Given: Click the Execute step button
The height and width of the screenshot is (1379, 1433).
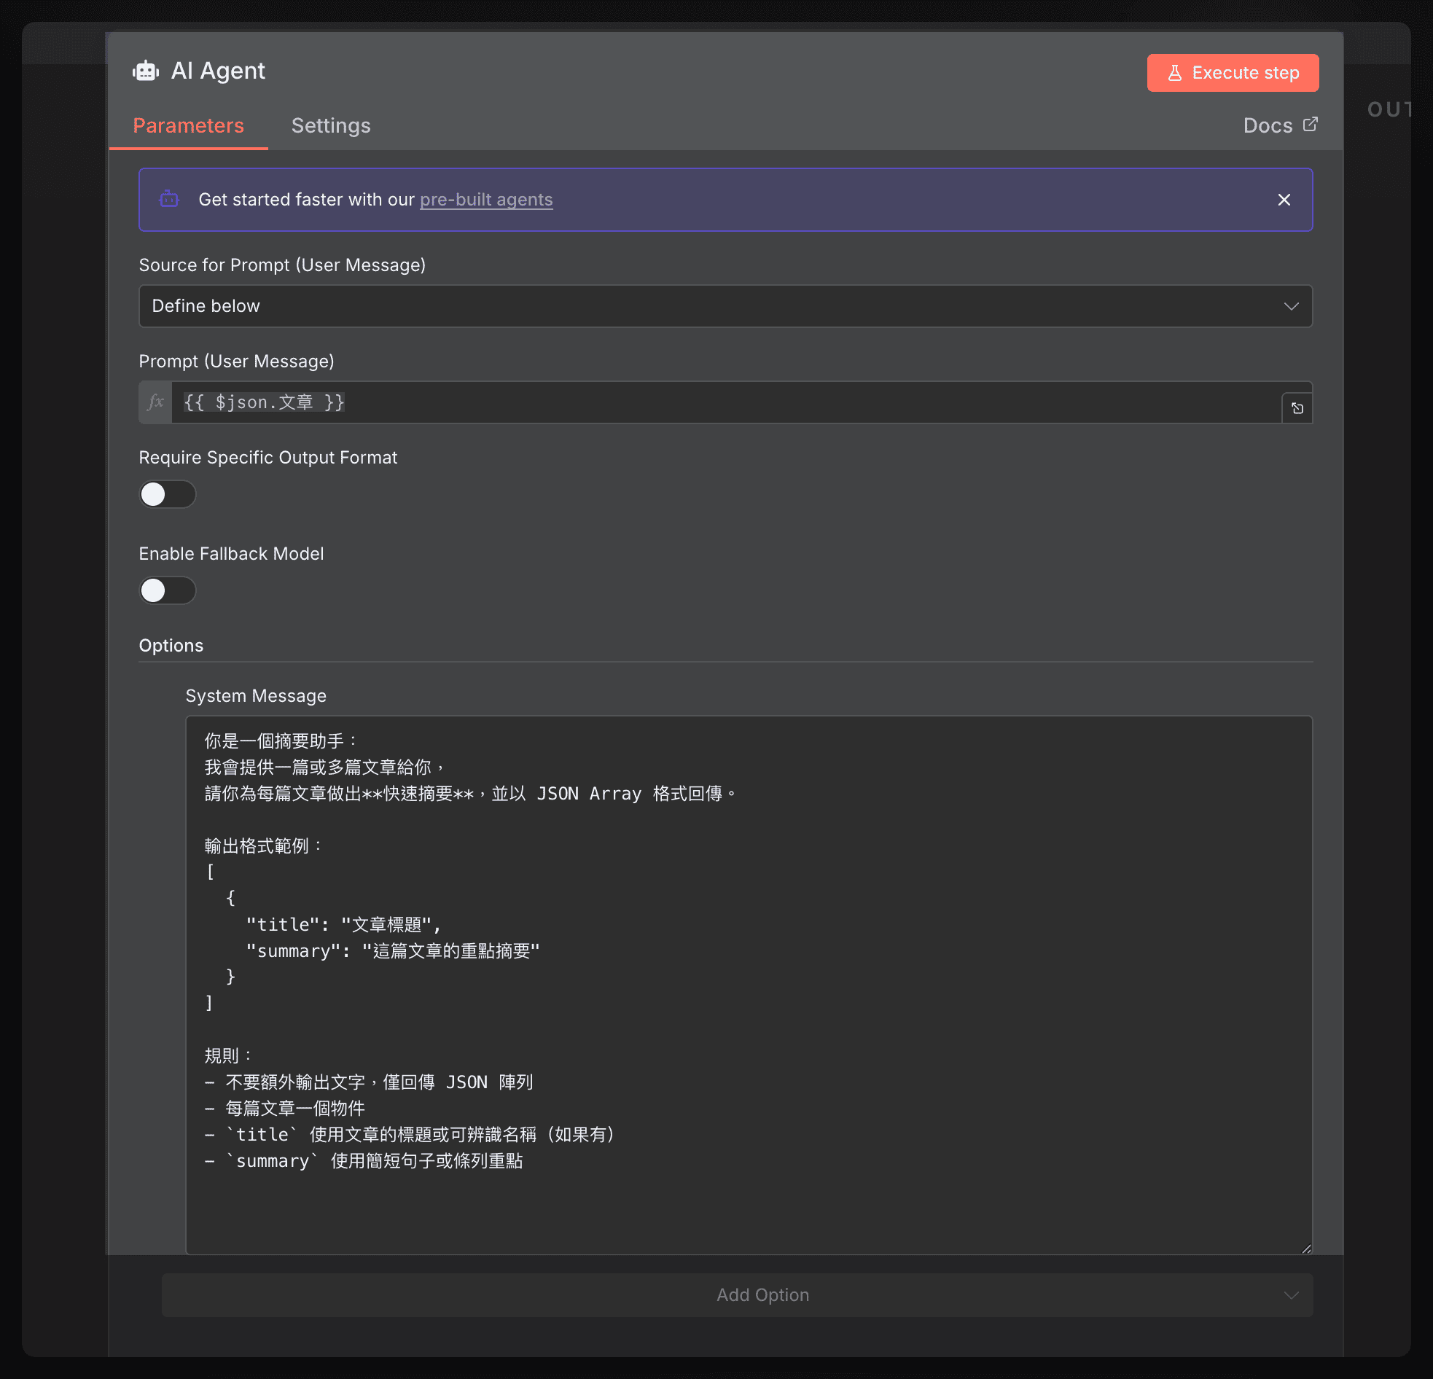Looking at the screenshot, I should pyautogui.click(x=1233, y=72).
